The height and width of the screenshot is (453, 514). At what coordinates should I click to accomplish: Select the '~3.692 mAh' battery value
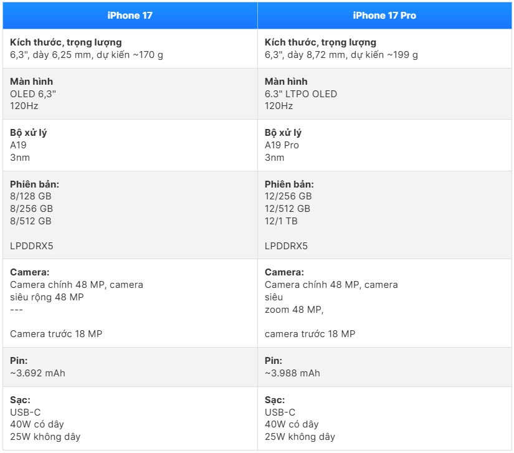click(37, 373)
